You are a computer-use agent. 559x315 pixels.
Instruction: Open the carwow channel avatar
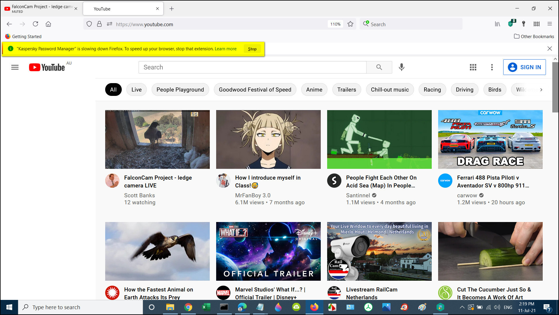(445, 181)
